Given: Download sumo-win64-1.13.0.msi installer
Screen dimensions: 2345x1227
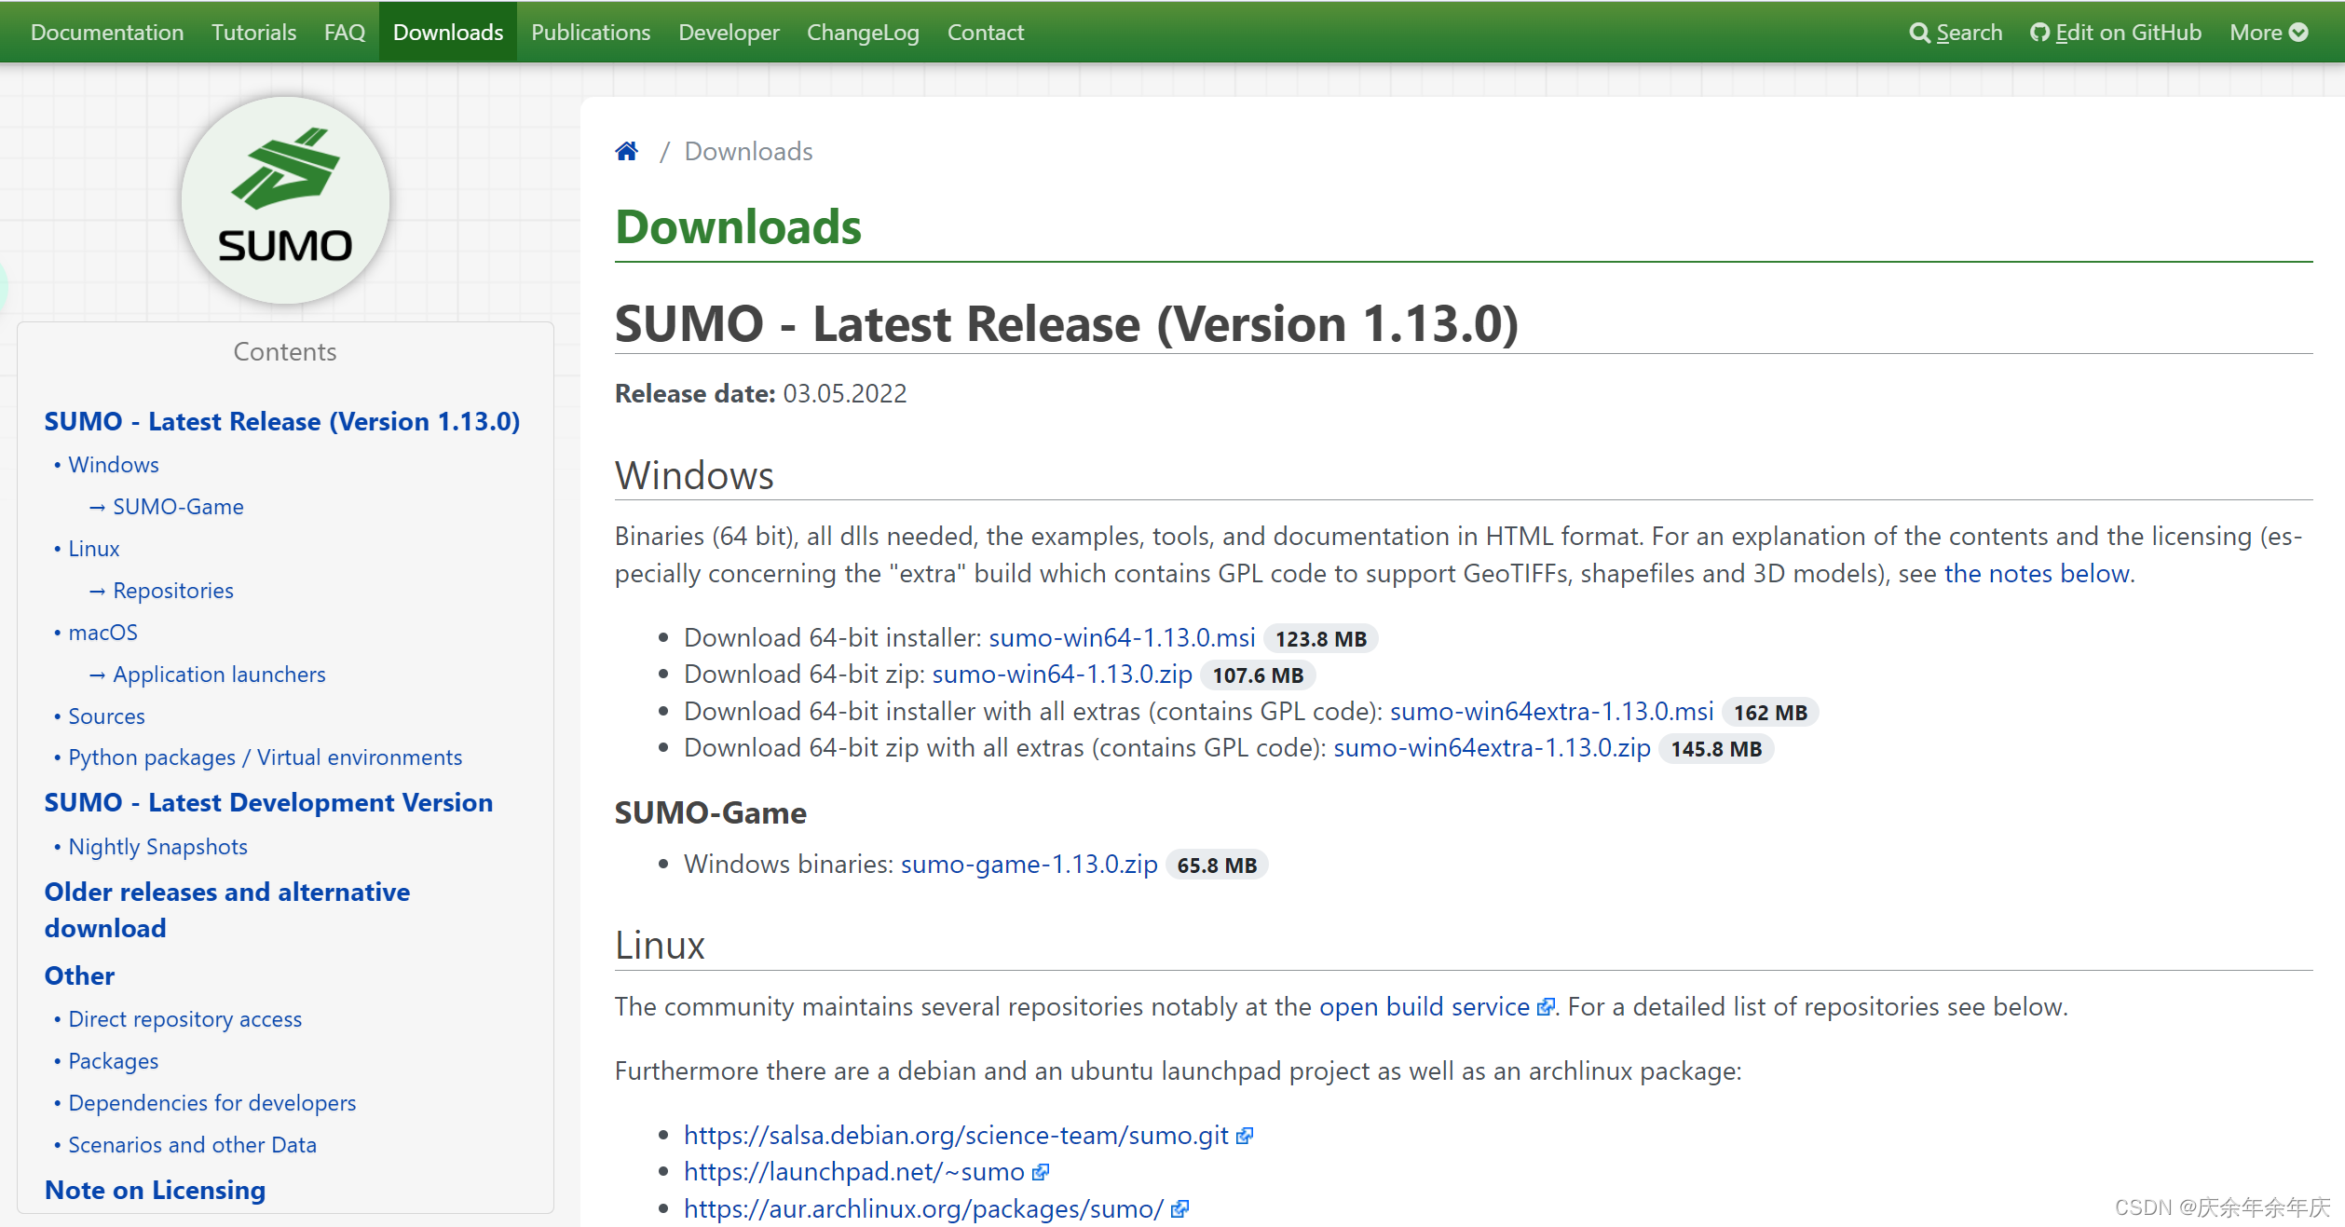Looking at the screenshot, I should [x=1122, y=638].
